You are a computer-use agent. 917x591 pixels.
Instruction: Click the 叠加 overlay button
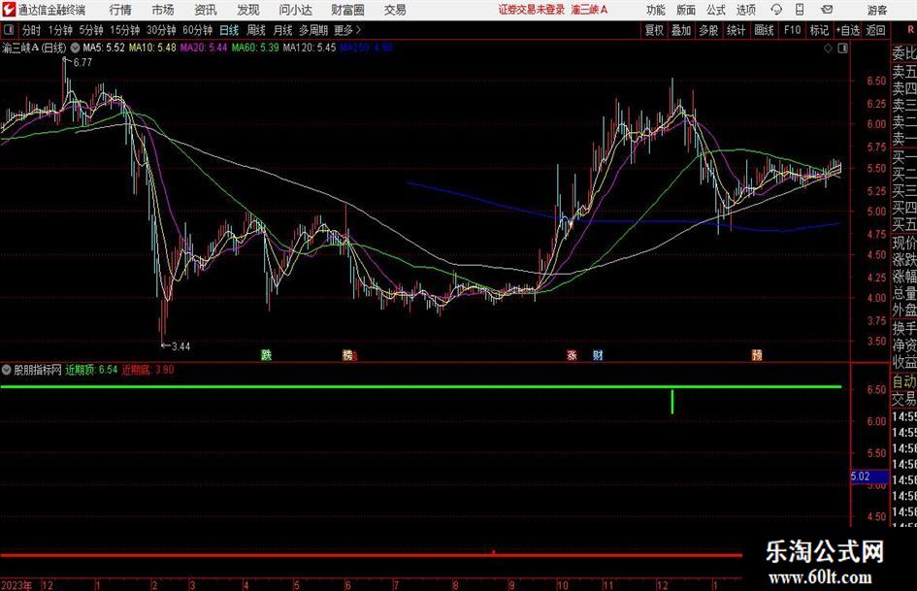(681, 30)
